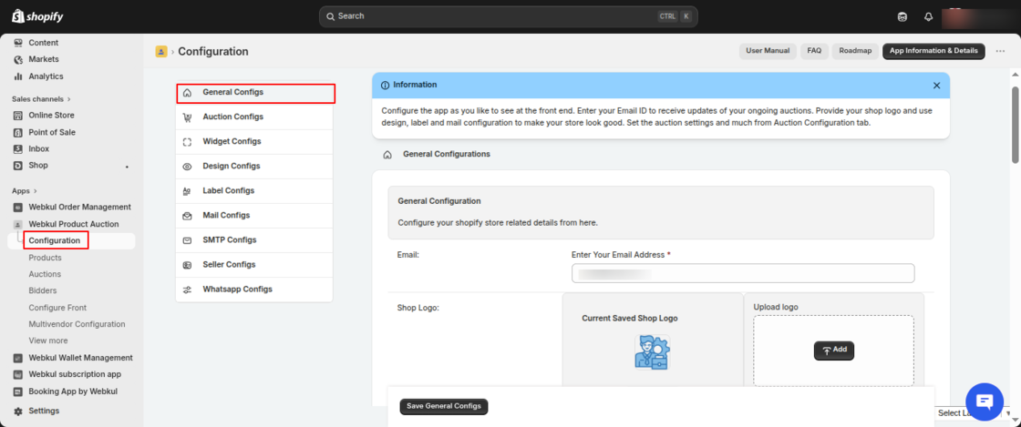1021x427 pixels.
Task: Click the Add logo upload button
Action: [x=833, y=351]
